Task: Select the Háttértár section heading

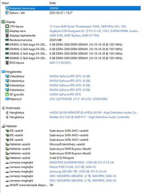Action: [11, 126]
